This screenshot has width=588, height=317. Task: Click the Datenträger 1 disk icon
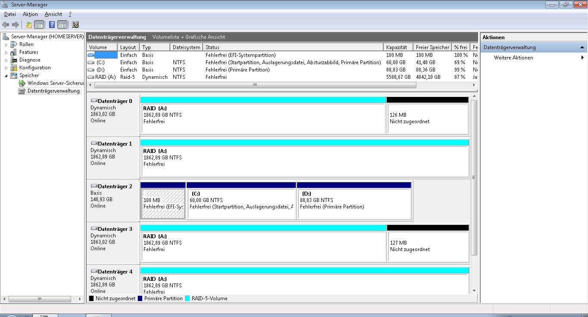coord(94,143)
